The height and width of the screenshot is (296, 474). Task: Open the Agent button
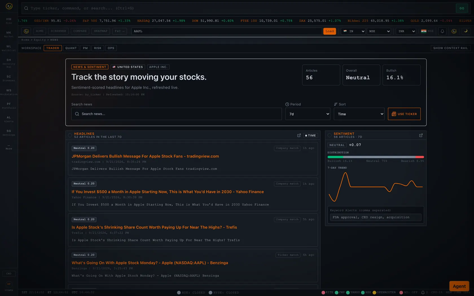click(459, 286)
